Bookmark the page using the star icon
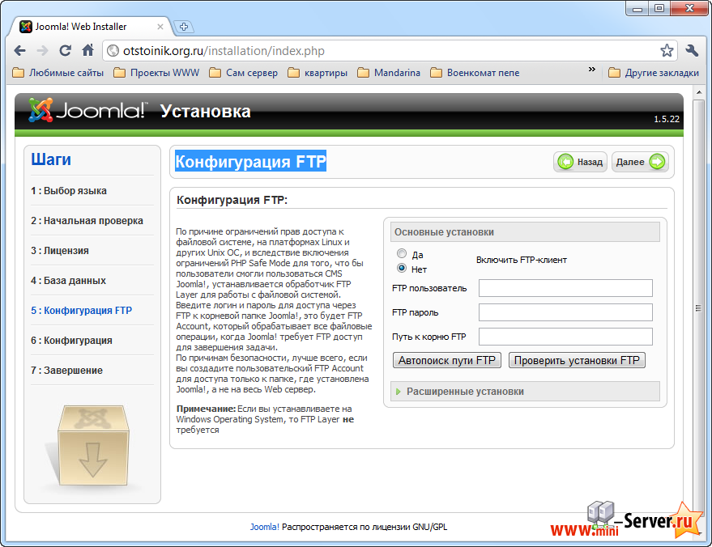 tap(666, 50)
